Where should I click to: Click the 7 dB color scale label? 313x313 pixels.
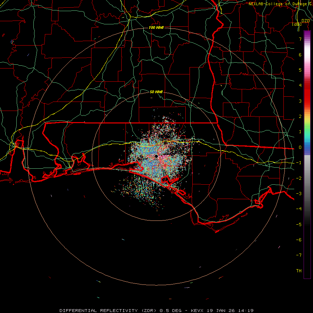pos(300,39)
